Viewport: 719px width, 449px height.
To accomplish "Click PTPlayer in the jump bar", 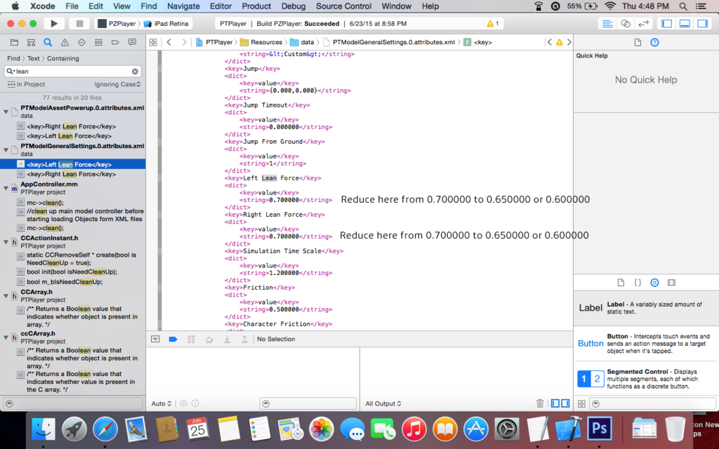I will pyautogui.click(x=215, y=42).
